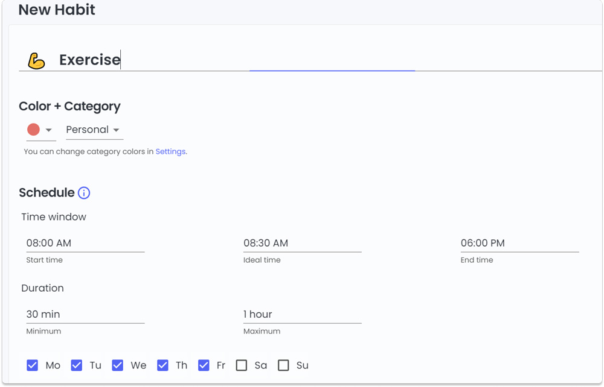Select the 08:30 AM ideal time field

[x=302, y=244]
